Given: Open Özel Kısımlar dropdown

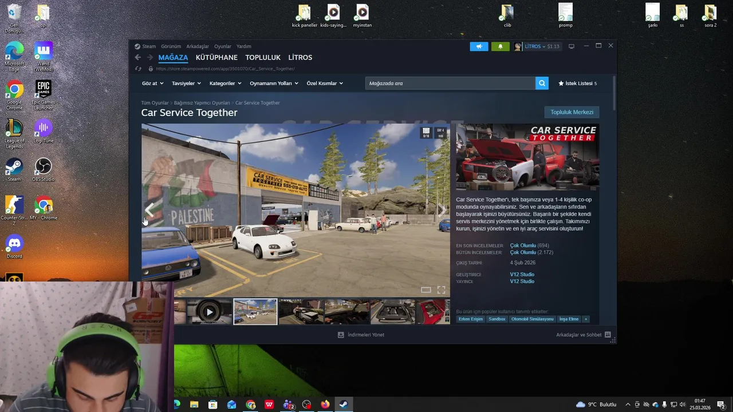Looking at the screenshot, I should (x=325, y=84).
